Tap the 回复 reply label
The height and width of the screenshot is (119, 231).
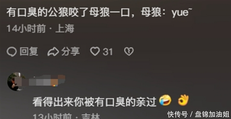pyautogui.click(x=29, y=52)
